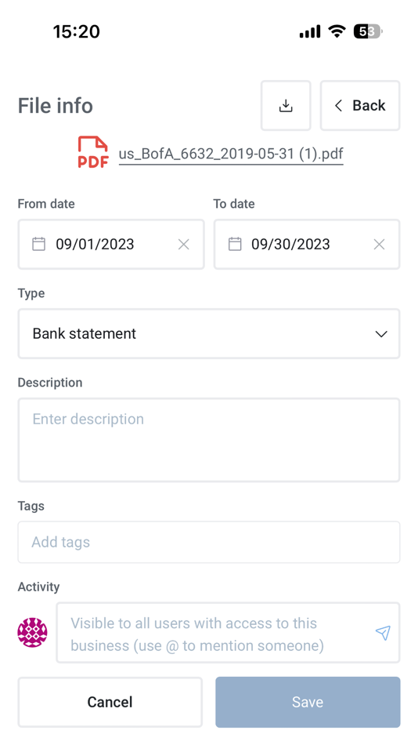Send the comment with paper plane icon
Screen dimensions: 418x745
pyautogui.click(x=383, y=633)
